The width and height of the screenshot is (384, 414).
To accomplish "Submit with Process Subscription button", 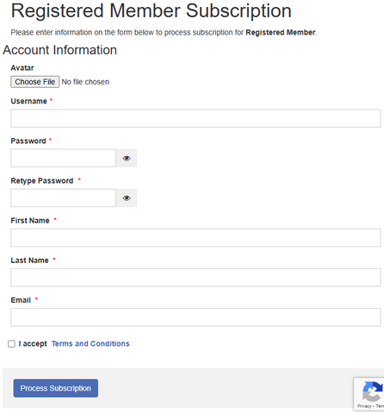I will click(56, 388).
